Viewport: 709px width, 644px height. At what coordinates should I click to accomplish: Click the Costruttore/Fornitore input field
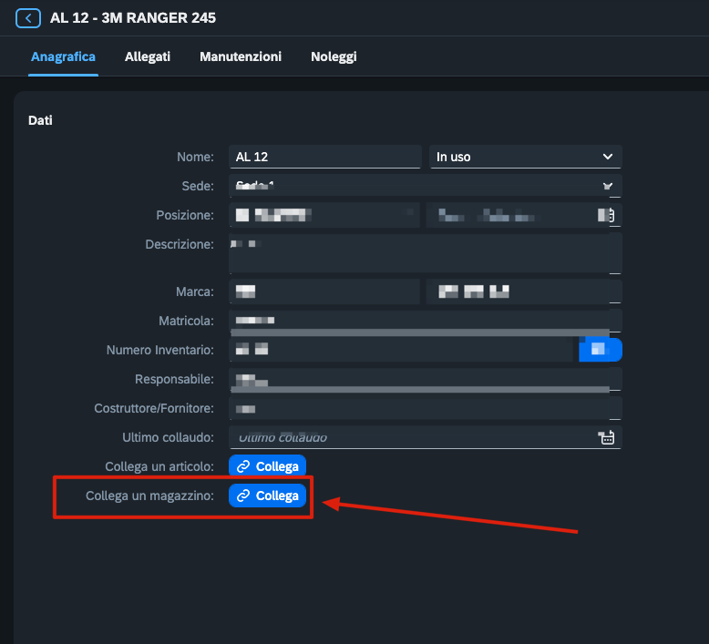click(x=426, y=408)
